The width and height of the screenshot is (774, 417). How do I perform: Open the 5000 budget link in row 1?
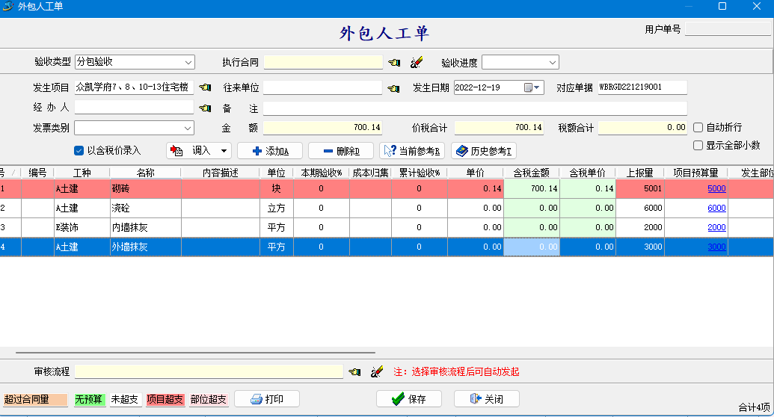point(716,189)
